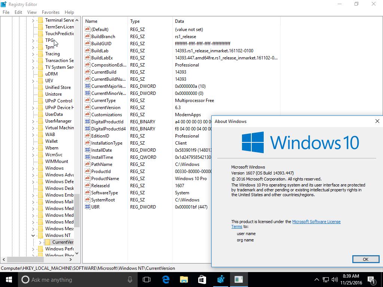Expand the Windows Mail key node
Viewport: 383px width, 287px height.
pyautogui.click(x=33, y=202)
